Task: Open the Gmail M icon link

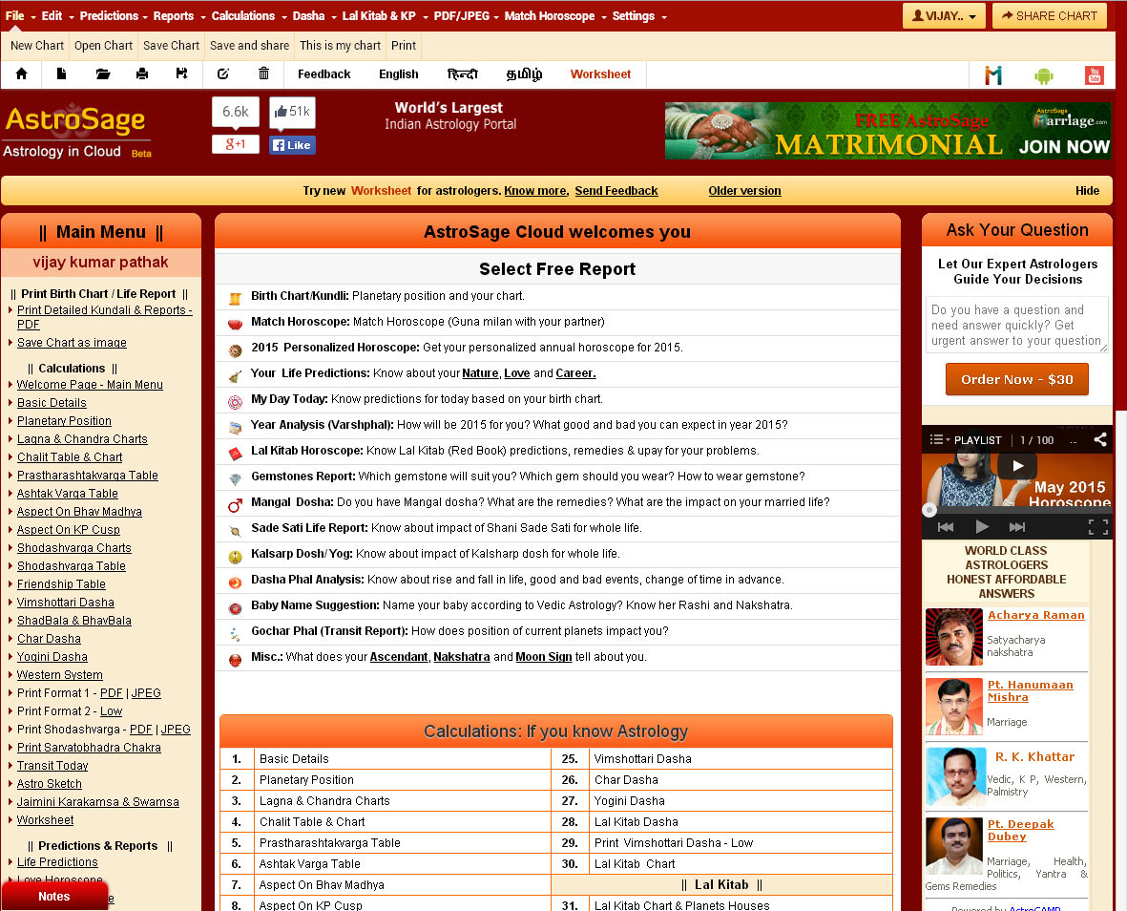Action: [x=993, y=74]
